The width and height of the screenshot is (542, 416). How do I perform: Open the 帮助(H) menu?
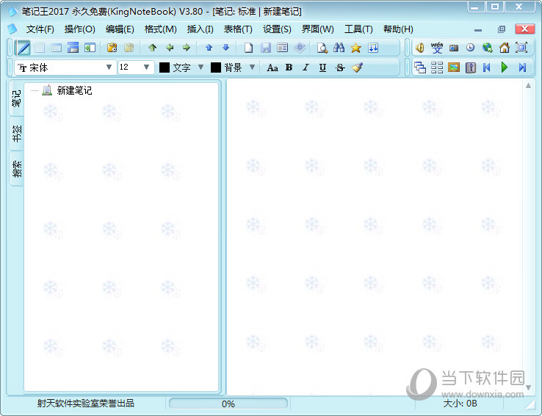pos(398,29)
